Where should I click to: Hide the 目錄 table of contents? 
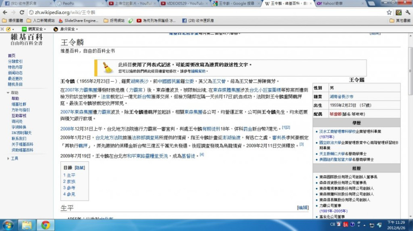tap(80, 168)
